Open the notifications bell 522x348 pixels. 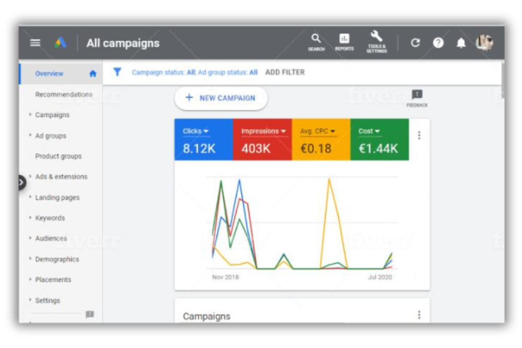(461, 43)
